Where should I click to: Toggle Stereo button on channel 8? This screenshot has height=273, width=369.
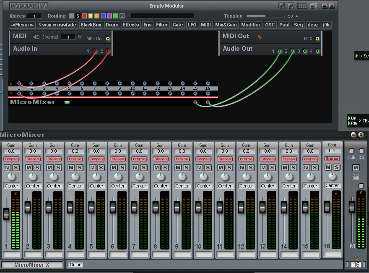point(161,159)
